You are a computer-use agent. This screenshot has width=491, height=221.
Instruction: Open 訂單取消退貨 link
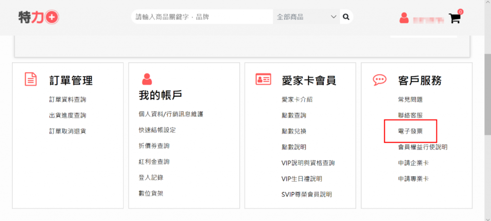coord(68,131)
